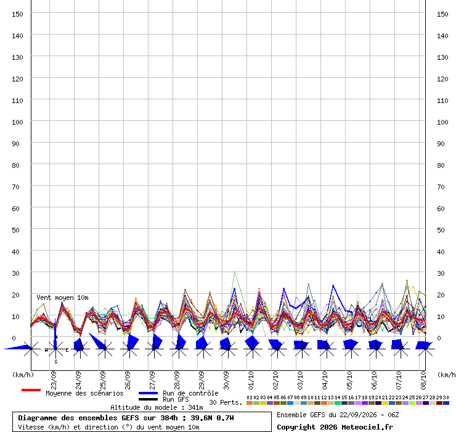This screenshot has height=432, width=456.
Task: Click the compass wind rose labeled N, S, W, E
Action: coord(55,349)
